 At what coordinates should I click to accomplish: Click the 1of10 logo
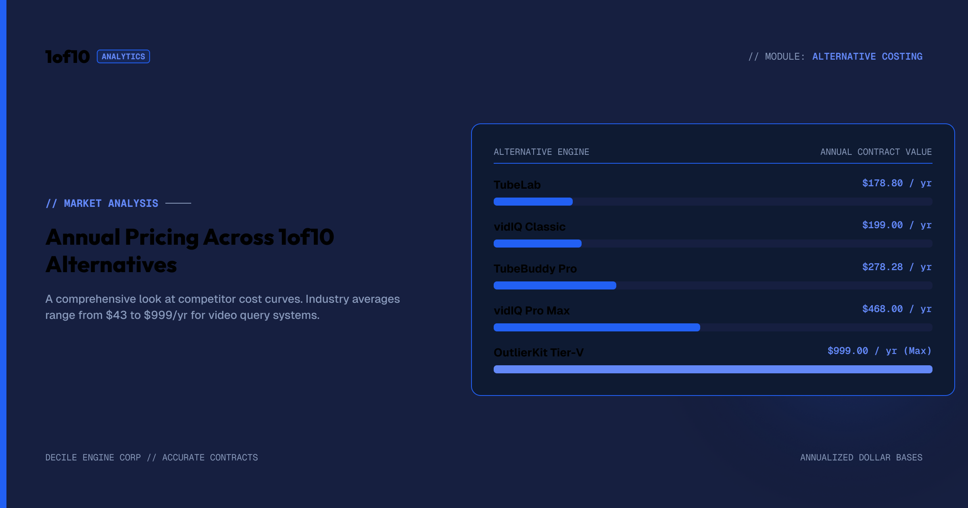67,57
